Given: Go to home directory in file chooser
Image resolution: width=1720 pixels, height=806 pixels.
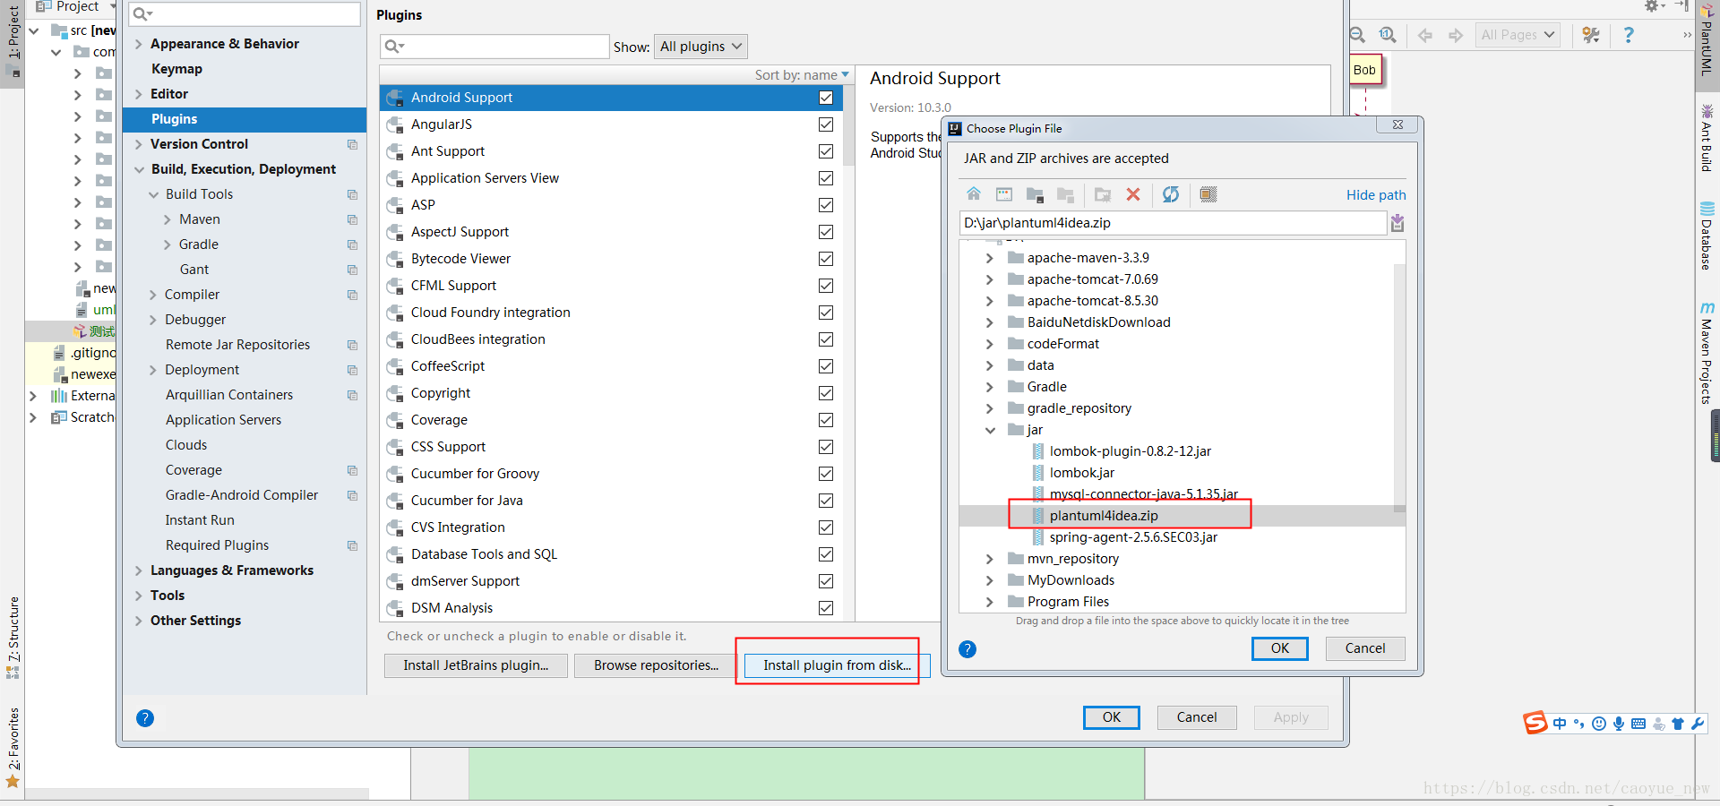Looking at the screenshot, I should point(974,194).
